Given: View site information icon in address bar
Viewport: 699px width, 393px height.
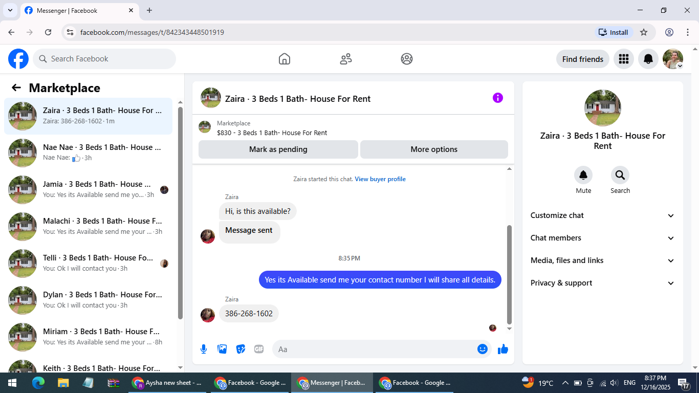Looking at the screenshot, I should click(x=70, y=32).
